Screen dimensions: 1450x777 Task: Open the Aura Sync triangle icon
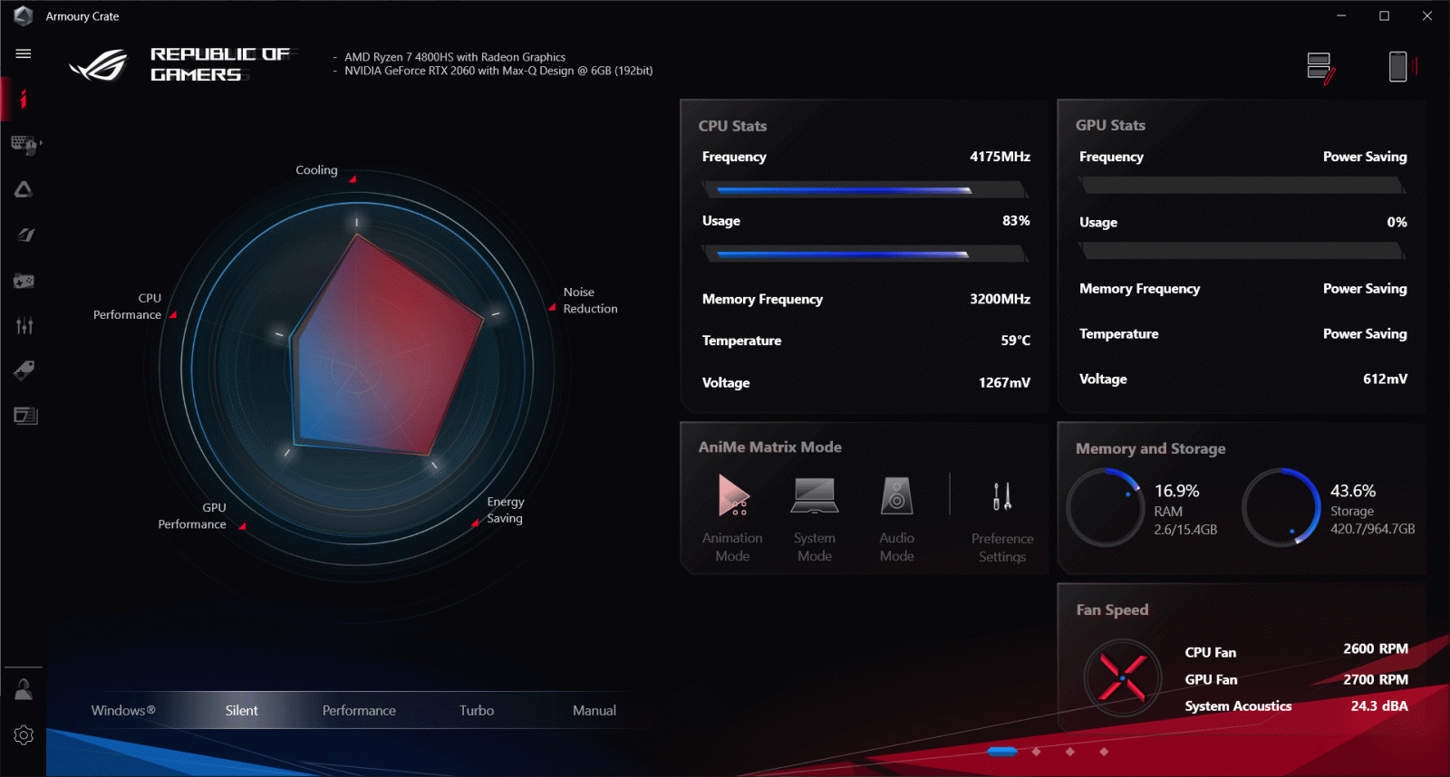point(24,189)
